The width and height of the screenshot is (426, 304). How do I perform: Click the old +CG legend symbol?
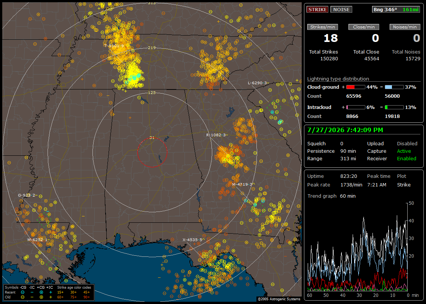pyautogui.click(x=41, y=297)
